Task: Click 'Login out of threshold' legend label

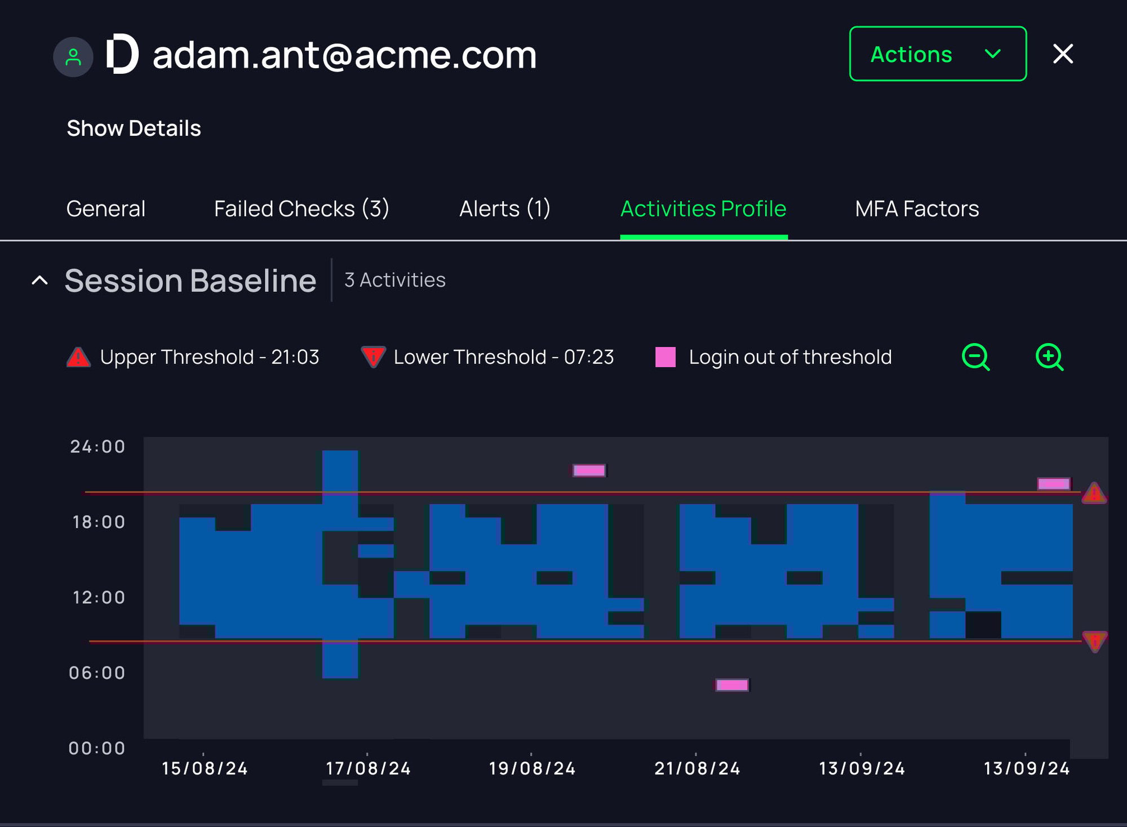Action: (x=790, y=357)
